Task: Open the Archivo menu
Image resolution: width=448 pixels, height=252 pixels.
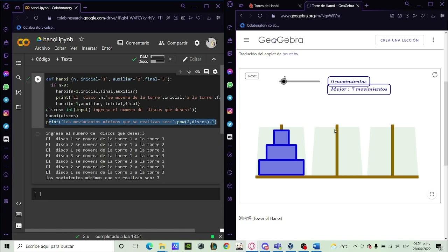Action: [42, 48]
